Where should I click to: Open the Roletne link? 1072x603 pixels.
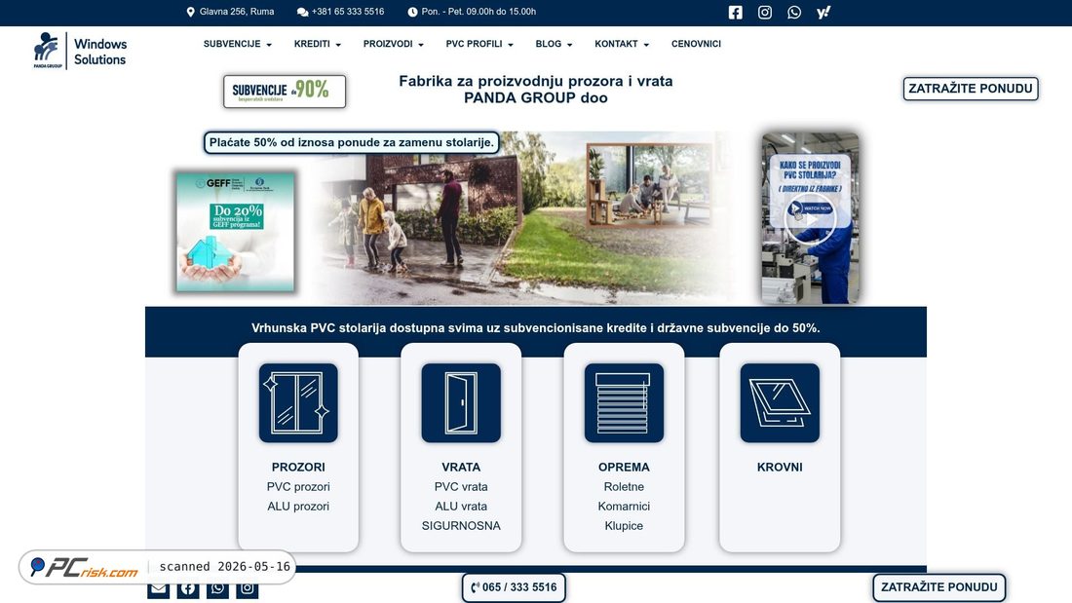[x=624, y=487]
